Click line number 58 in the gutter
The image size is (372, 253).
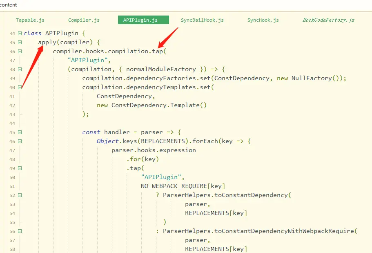click(x=12, y=249)
